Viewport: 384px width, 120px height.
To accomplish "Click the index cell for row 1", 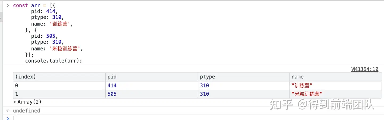I will 17,94.
